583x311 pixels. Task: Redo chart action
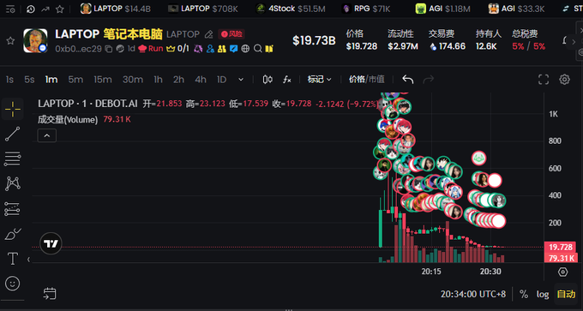tap(429, 80)
